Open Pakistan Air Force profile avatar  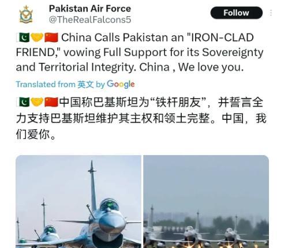click(26, 14)
